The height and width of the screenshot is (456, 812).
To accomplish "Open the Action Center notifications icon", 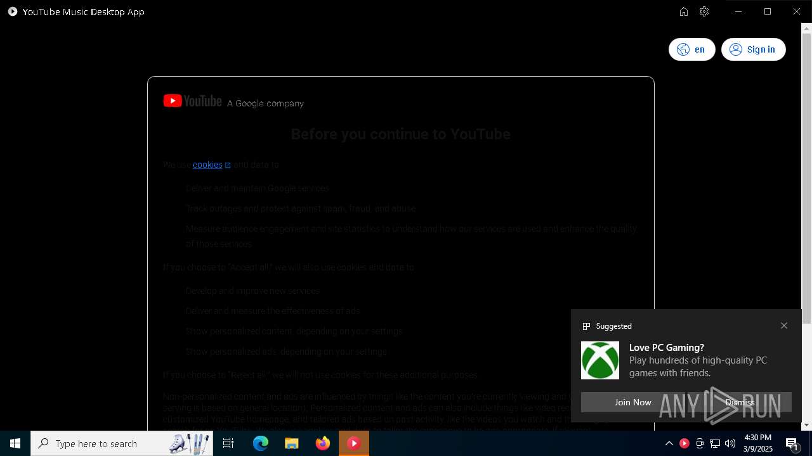I will (x=792, y=443).
